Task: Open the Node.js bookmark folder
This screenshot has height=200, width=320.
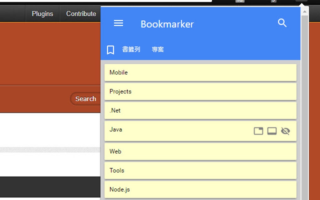Action: pyautogui.click(x=200, y=189)
